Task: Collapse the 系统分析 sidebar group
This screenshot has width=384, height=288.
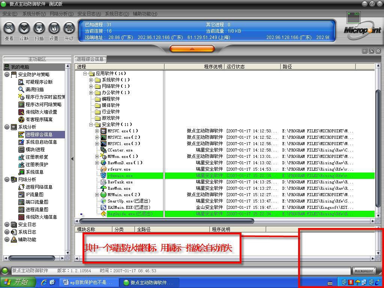Action: 7,127
